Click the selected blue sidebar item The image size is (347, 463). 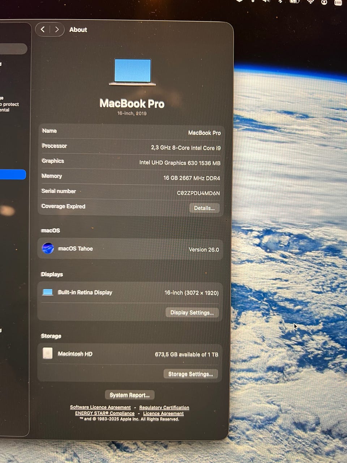click(13, 174)
